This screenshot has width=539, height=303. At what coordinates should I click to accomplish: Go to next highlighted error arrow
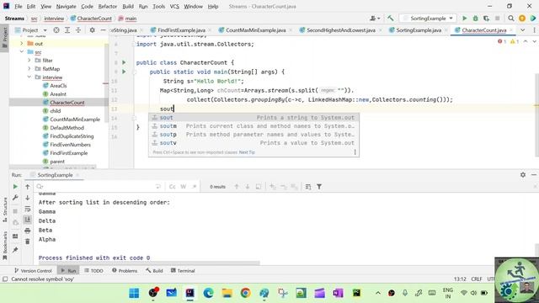[534, 41]
